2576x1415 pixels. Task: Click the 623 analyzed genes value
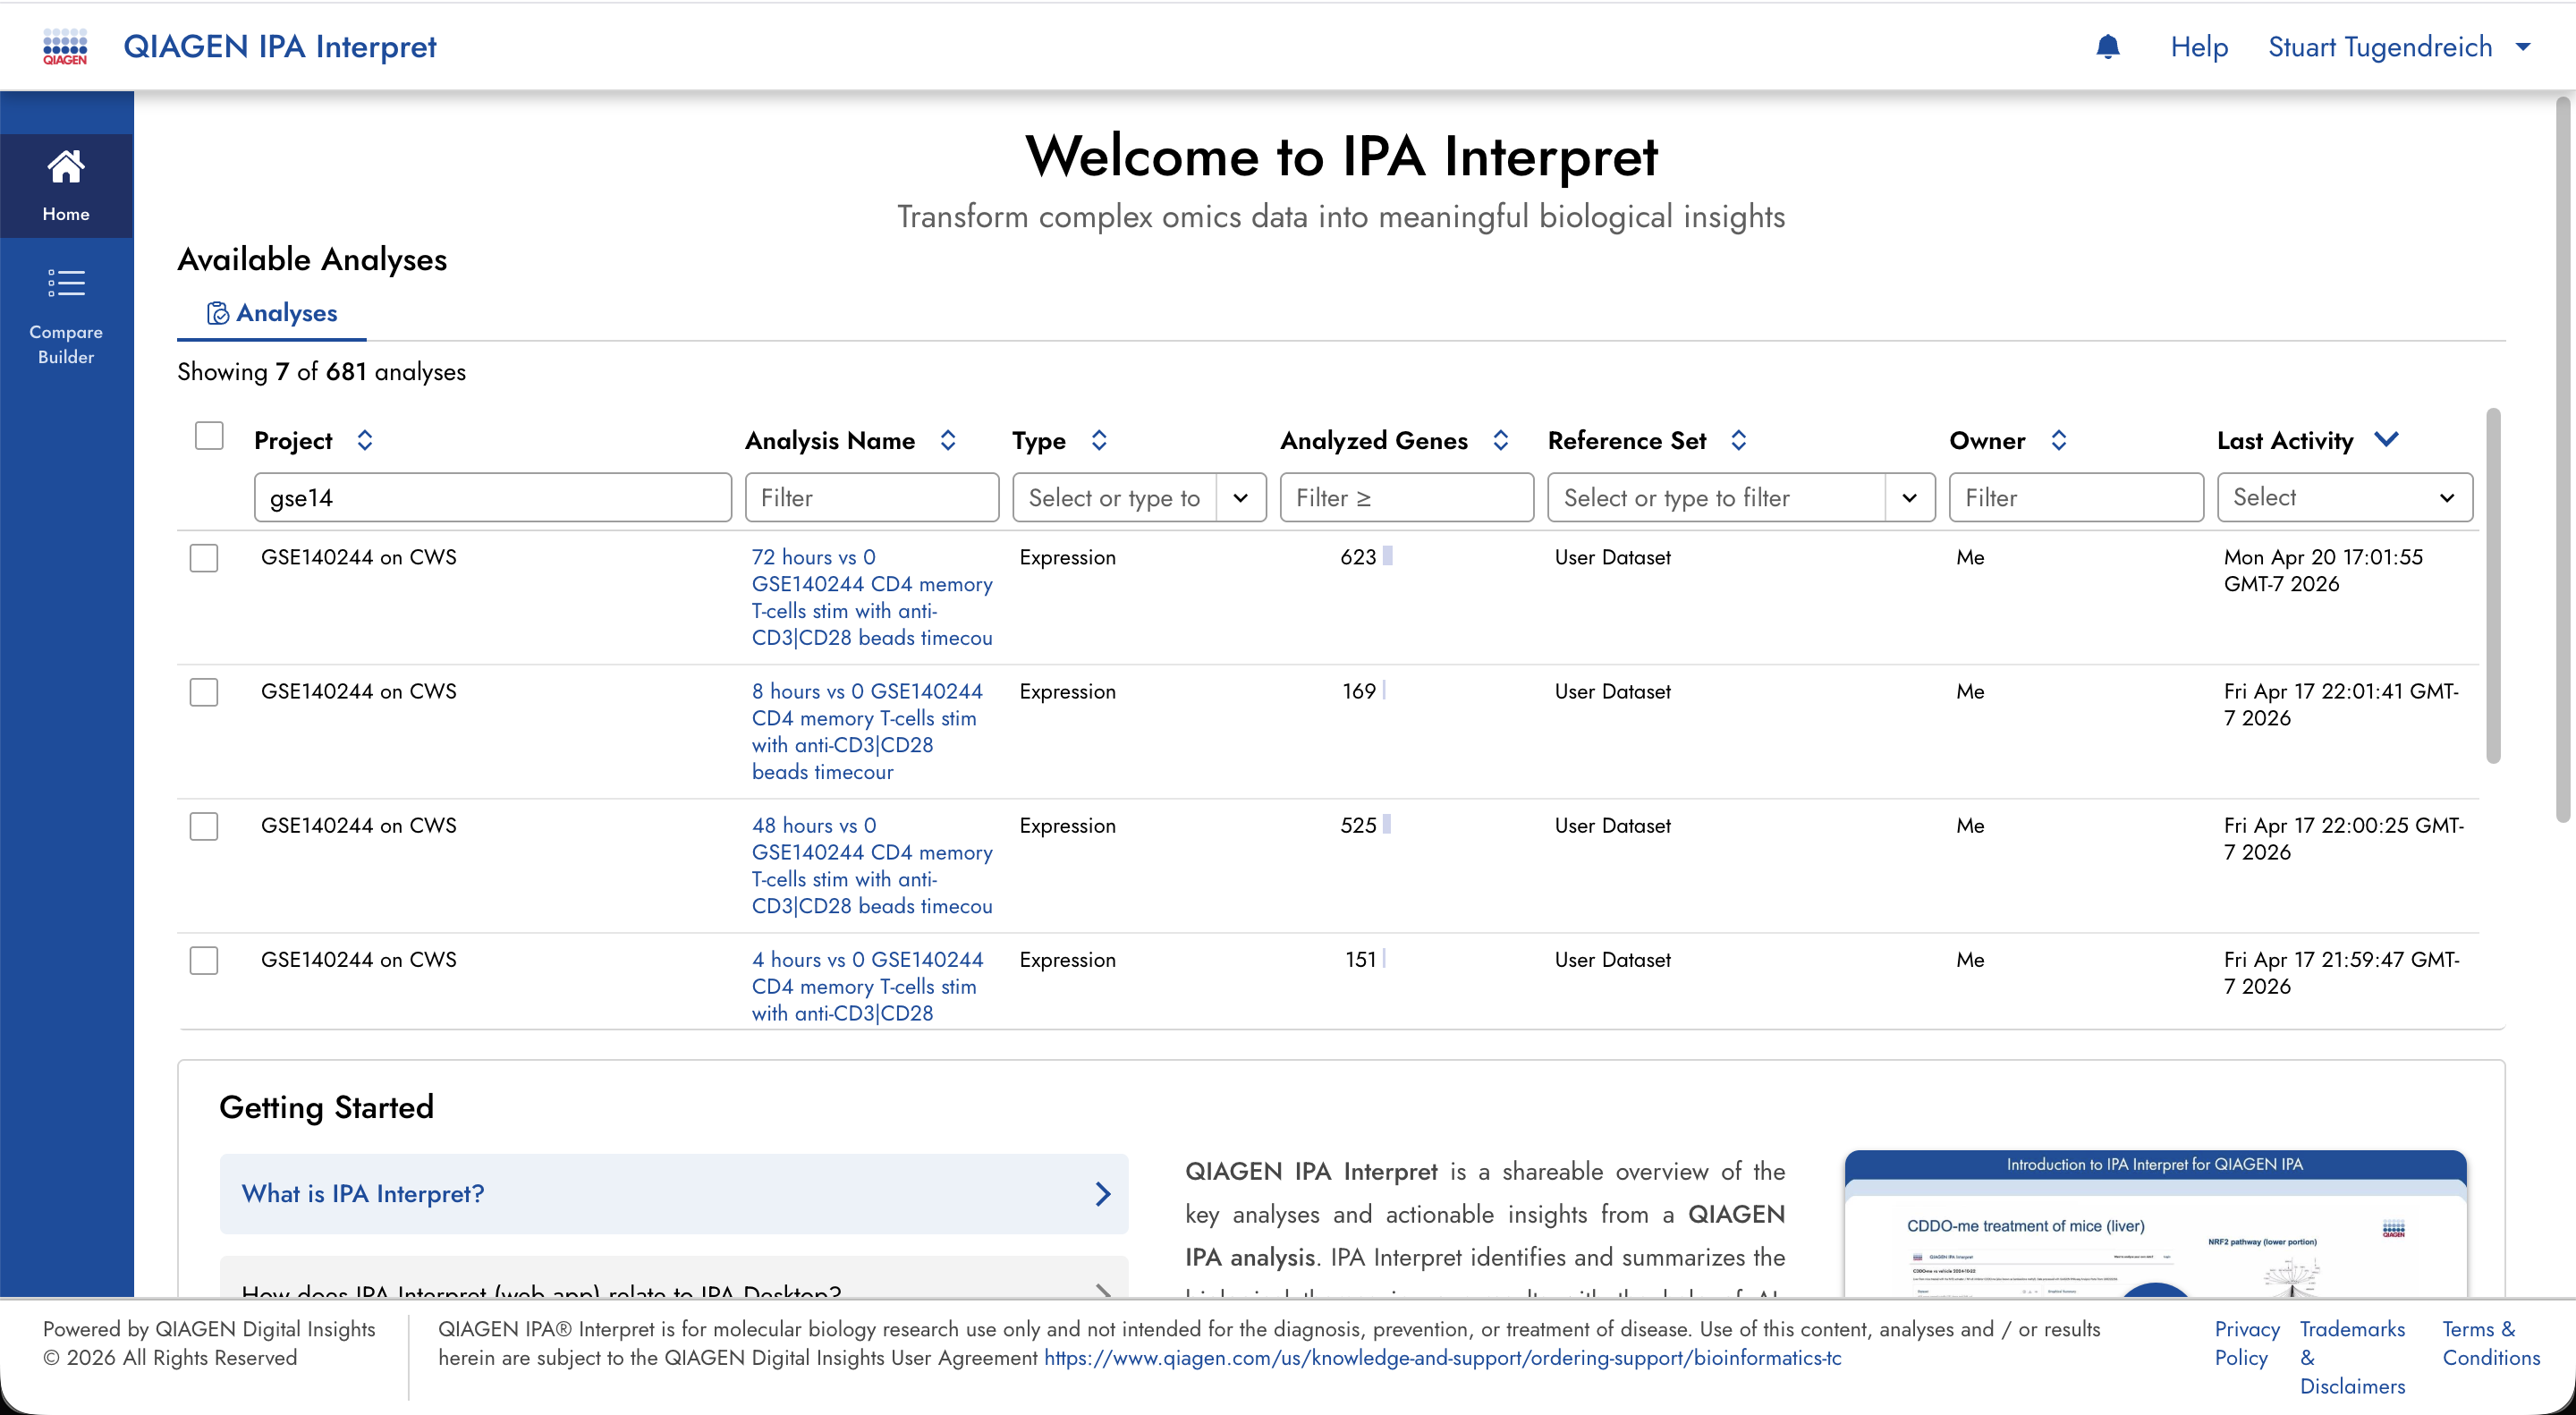pos(1358,557)
